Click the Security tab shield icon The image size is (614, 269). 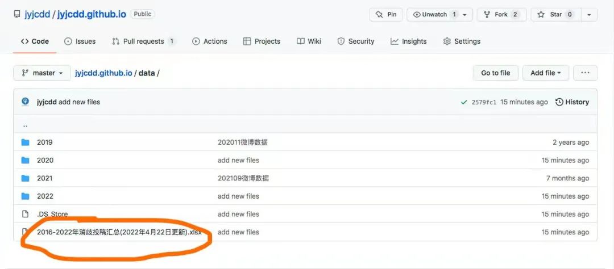tap(341, 41)
